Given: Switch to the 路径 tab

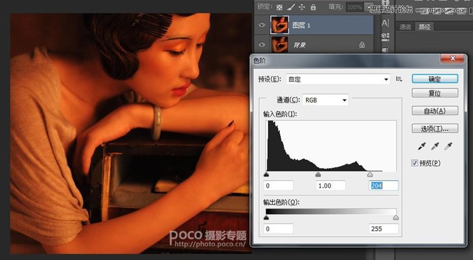Looking at the screenshot, I should [x=425, y=27].
